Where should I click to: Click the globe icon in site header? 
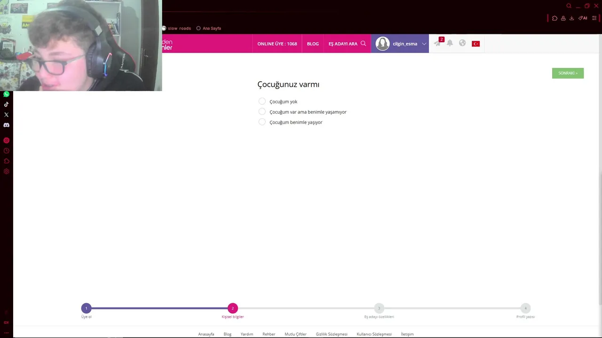[462, 43]
